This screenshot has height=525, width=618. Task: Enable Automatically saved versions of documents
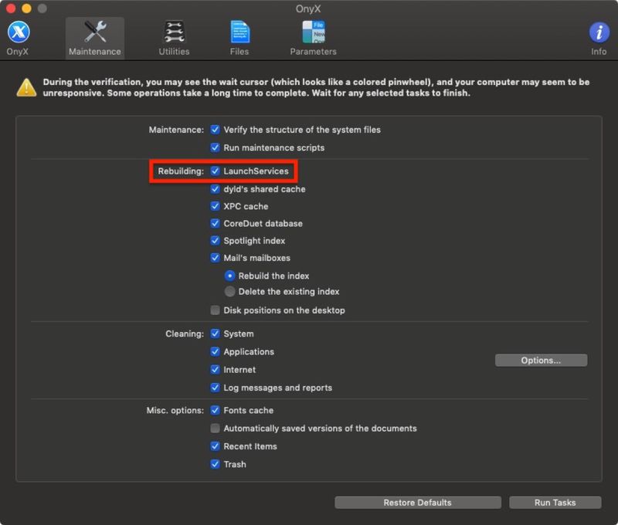pyautogui.click(x=215, y=428)
